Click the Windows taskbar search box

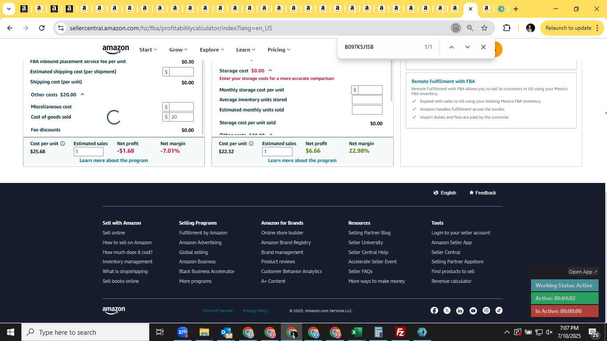tap(84, 332)
